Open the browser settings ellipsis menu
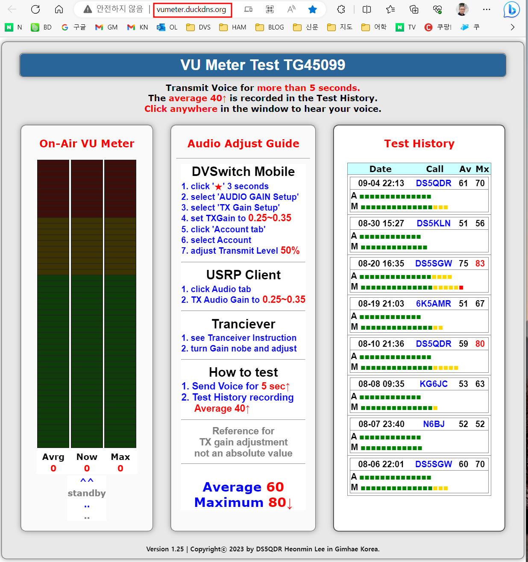 tap(487, 9)
